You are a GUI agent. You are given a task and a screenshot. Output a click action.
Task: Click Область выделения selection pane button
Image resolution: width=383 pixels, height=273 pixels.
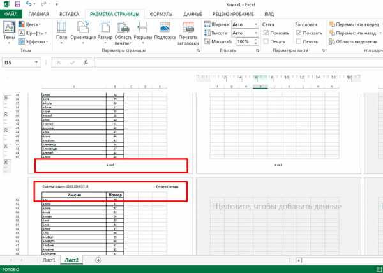point(353,41)
